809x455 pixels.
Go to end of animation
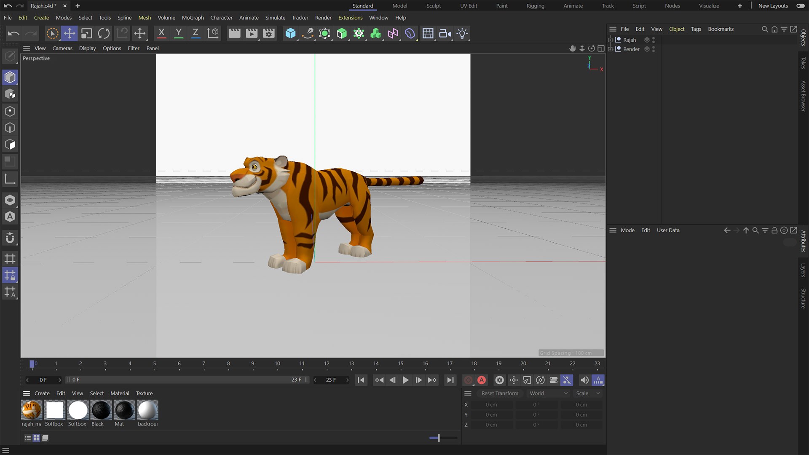(x=450, y=380)
